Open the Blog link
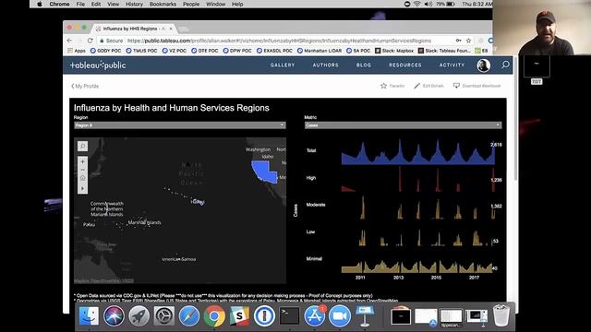The image size is (591, 332). click(x=364, y=65)
